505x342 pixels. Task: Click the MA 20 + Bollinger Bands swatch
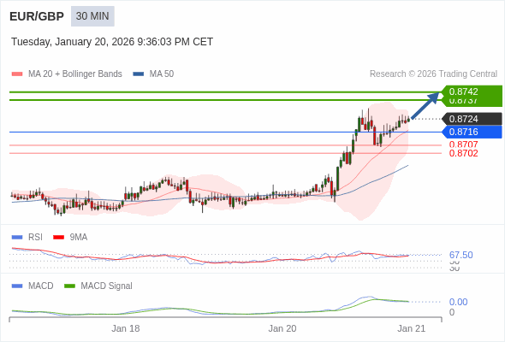[17, 74]
